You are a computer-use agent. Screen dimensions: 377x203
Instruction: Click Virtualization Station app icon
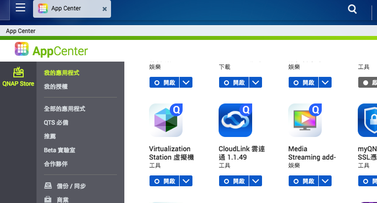tap(166, 120)
